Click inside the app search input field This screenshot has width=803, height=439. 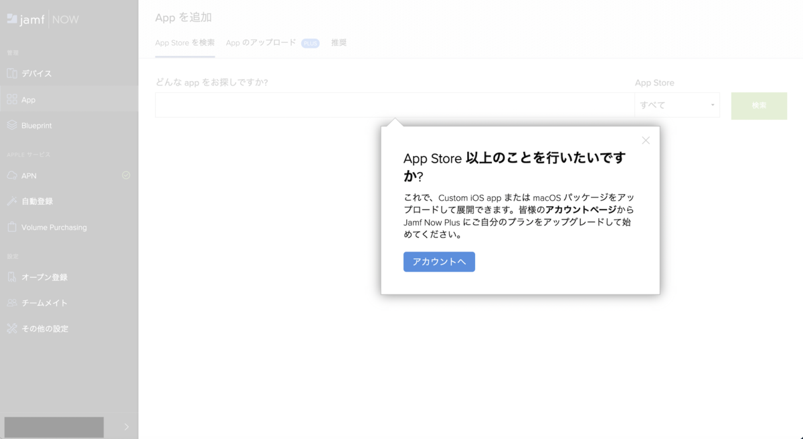coord(388,105)
